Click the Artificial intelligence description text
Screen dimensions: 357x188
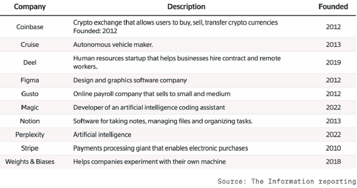tap(102, 135)
